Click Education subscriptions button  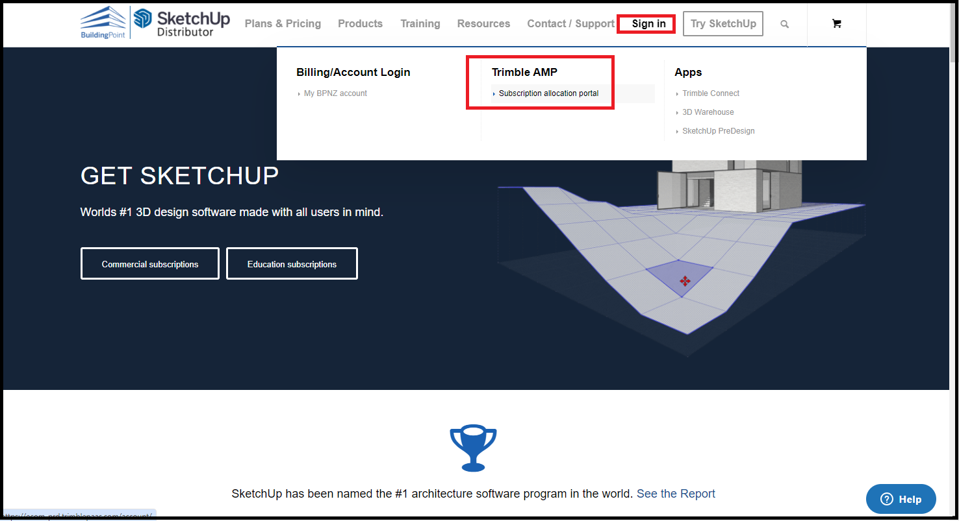(x=292, y=264)
